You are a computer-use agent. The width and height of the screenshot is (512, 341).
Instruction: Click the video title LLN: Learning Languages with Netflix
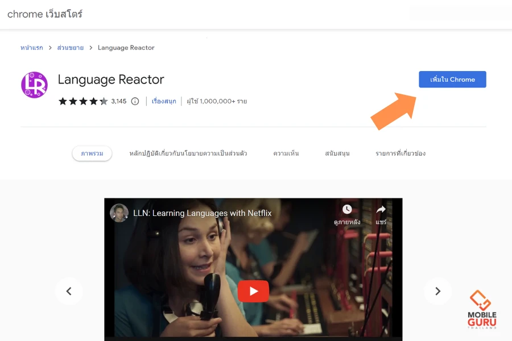point(202,213)
